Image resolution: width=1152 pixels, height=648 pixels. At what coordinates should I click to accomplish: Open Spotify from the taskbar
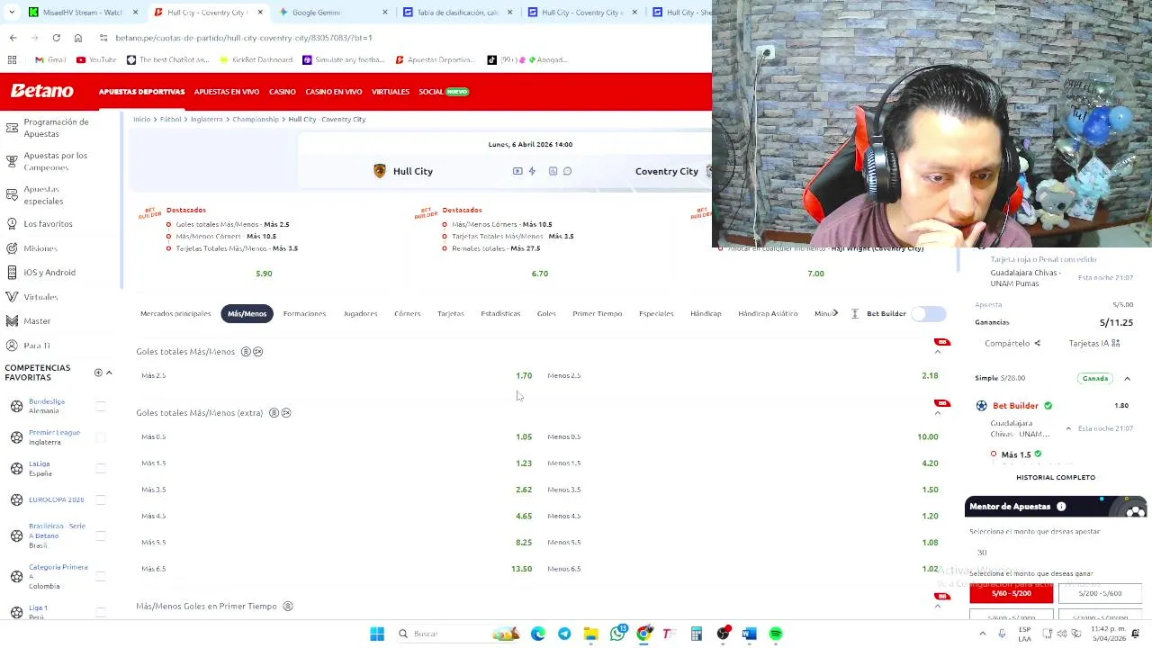[775, 634]
